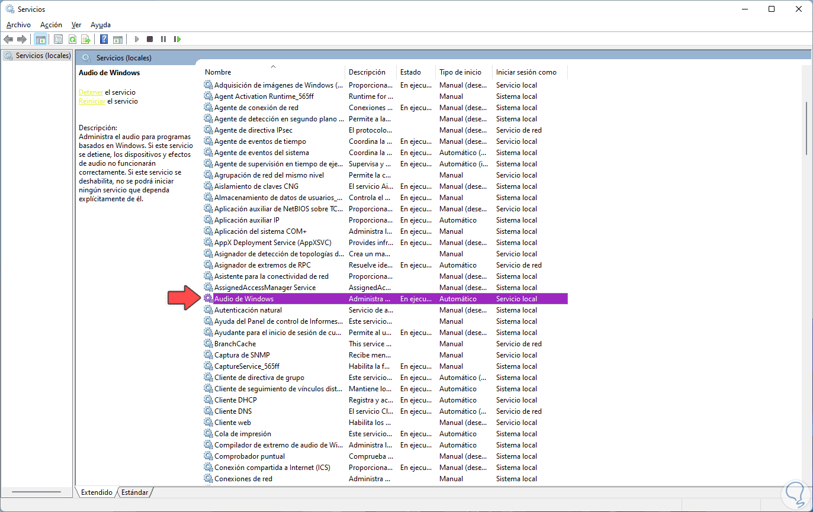Image resolution: width=813 pixels, height=512 pixels.
Task: Click the gear icon beside Conexiones de red
Action: coord(208,479)
